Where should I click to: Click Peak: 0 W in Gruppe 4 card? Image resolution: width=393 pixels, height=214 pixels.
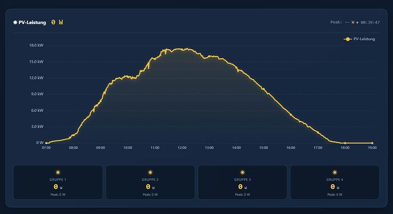[x=335, y=195]
